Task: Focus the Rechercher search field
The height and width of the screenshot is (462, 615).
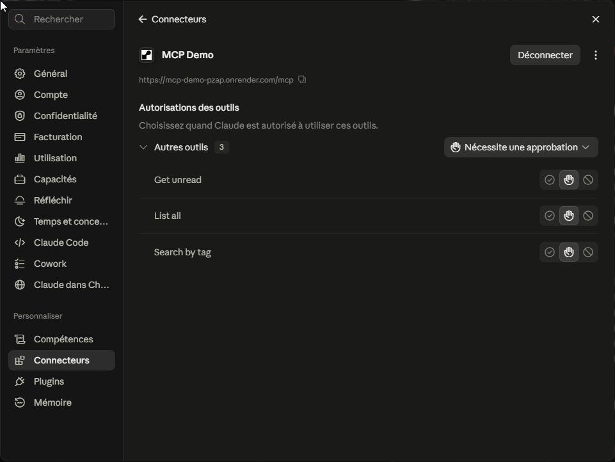Action: click(x=61, y=19)
